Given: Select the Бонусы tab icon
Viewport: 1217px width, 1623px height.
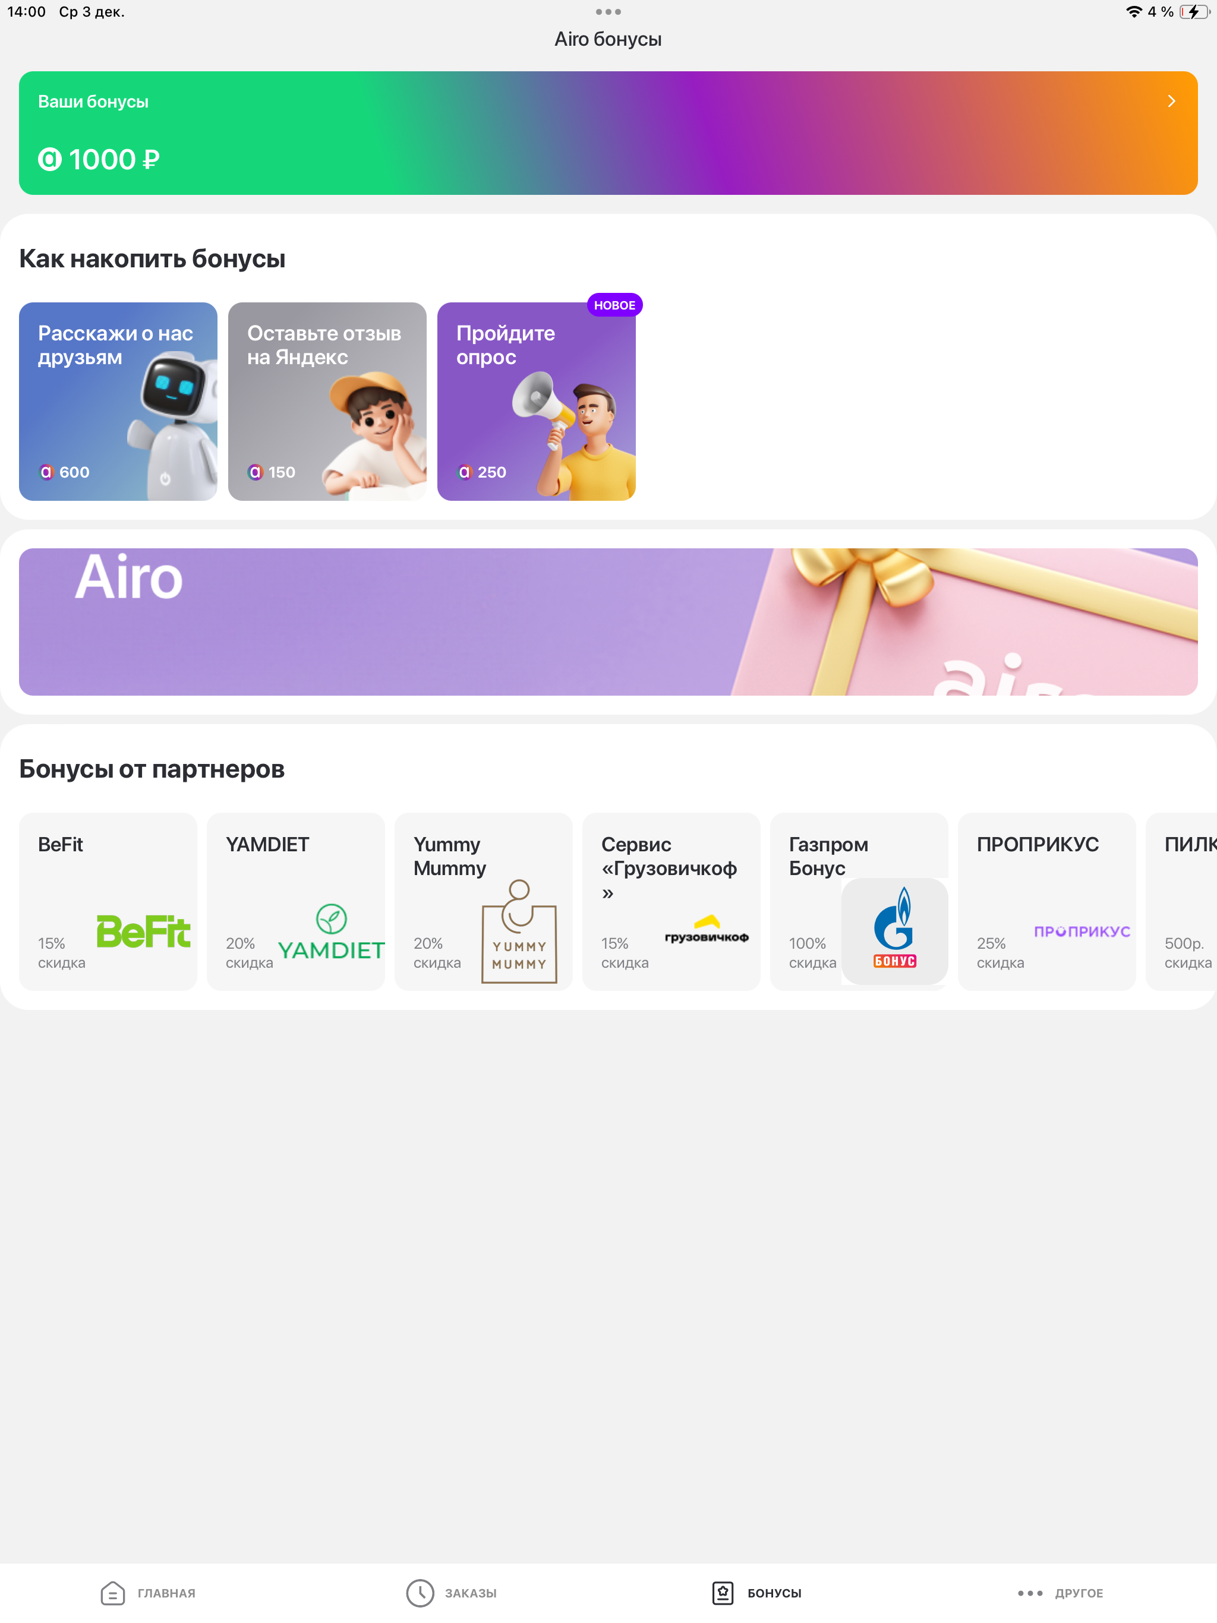Looking at the screenshot, I should pyautogui.click(x=723, y=1593).
